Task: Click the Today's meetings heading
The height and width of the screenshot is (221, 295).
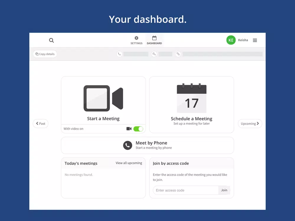Action: coord(81,163)
